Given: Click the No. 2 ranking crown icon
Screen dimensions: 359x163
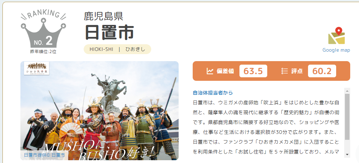Looking at the screenshot, I should pos(43,29).
